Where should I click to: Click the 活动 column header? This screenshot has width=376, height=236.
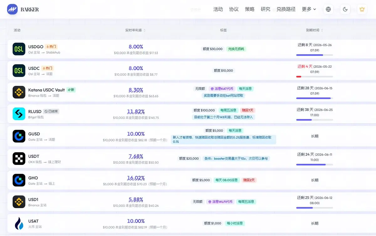pos(17,30)
